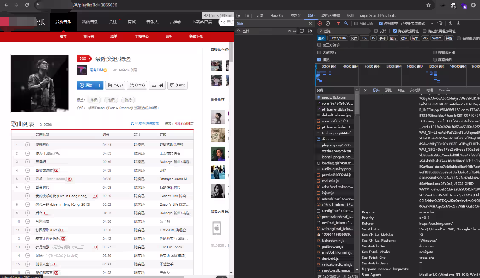The height and width of the screenshot is (278, 480).
Task: Click the + add-to-playlist button beside 播放
Action: [100, 85]
